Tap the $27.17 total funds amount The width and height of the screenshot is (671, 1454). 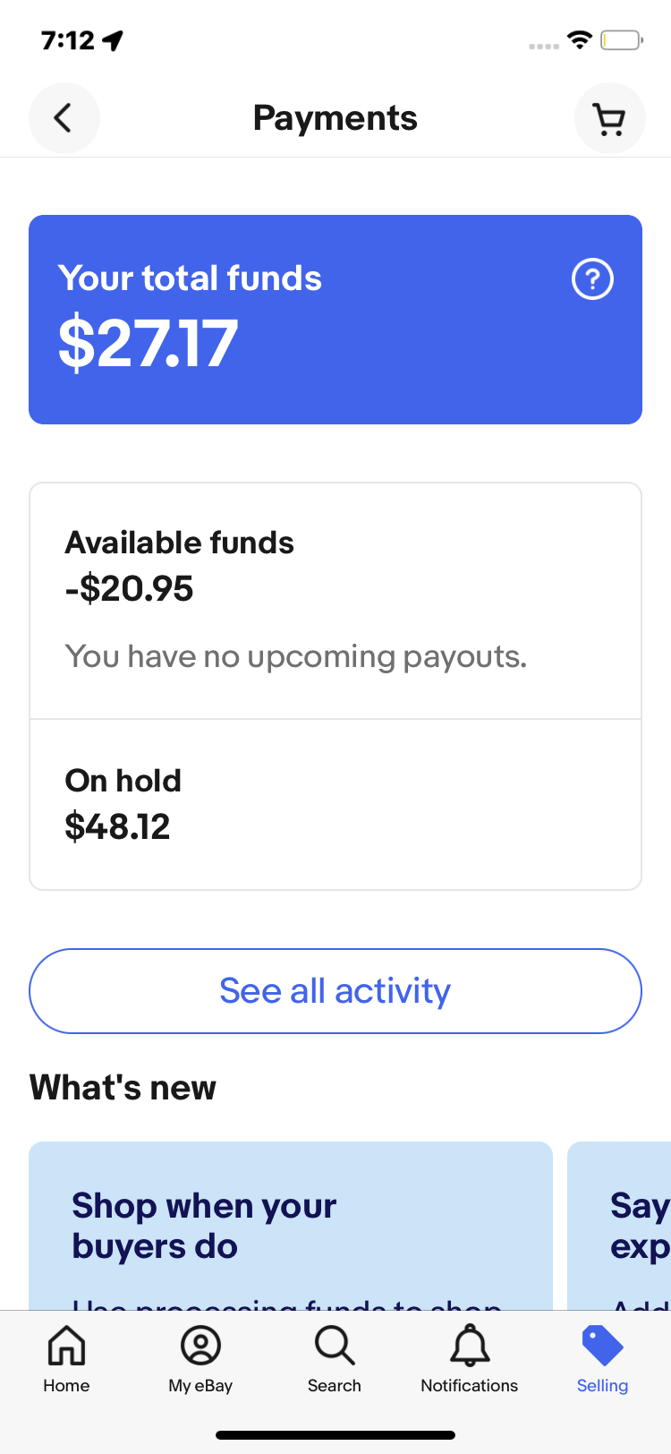(149, 344)
